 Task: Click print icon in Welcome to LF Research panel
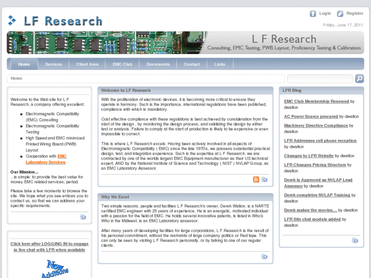click(264, 180)
